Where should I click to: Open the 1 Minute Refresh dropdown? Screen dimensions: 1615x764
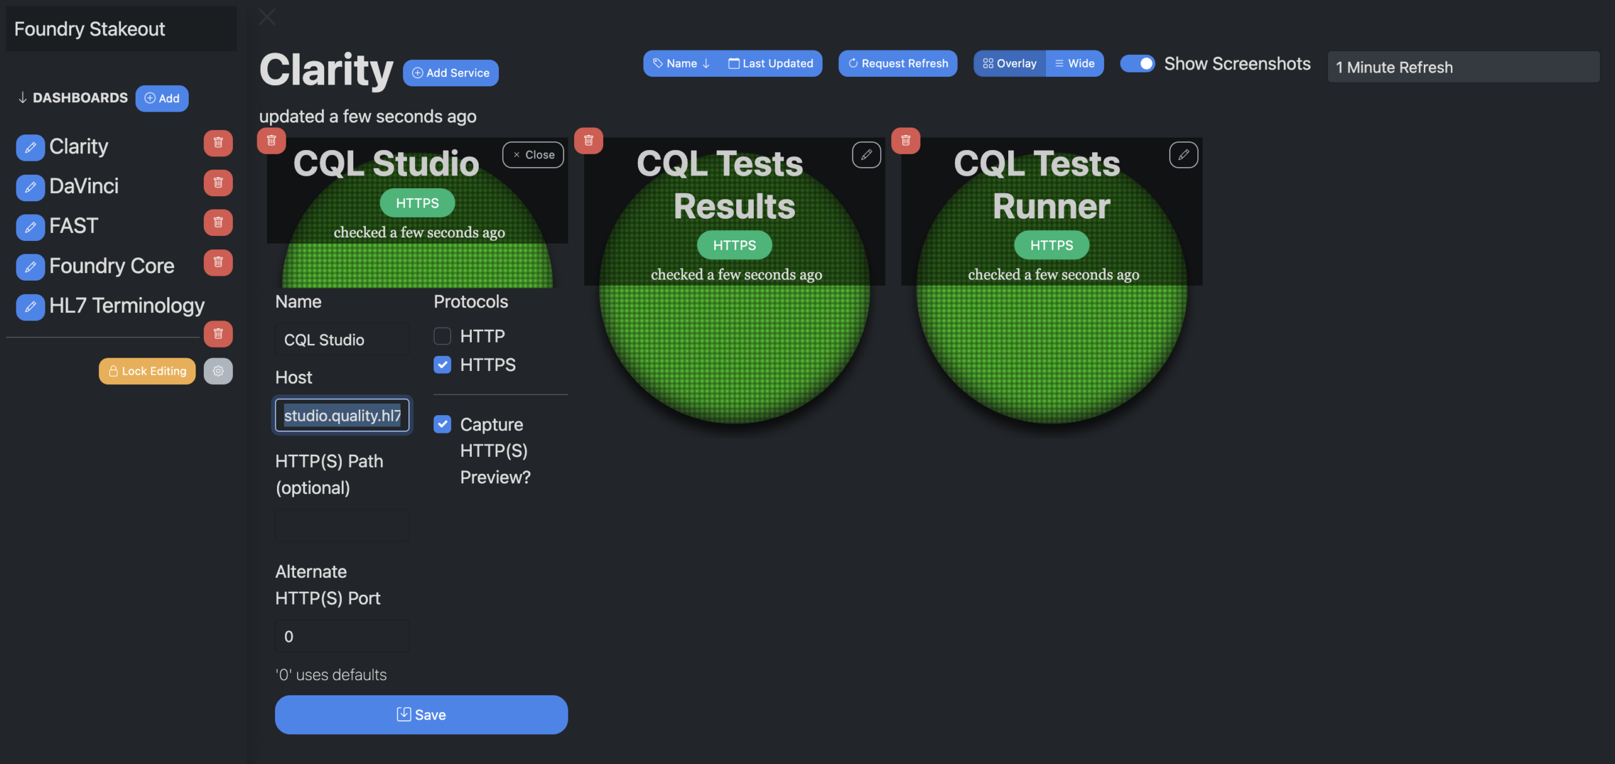click(1462, 67)
